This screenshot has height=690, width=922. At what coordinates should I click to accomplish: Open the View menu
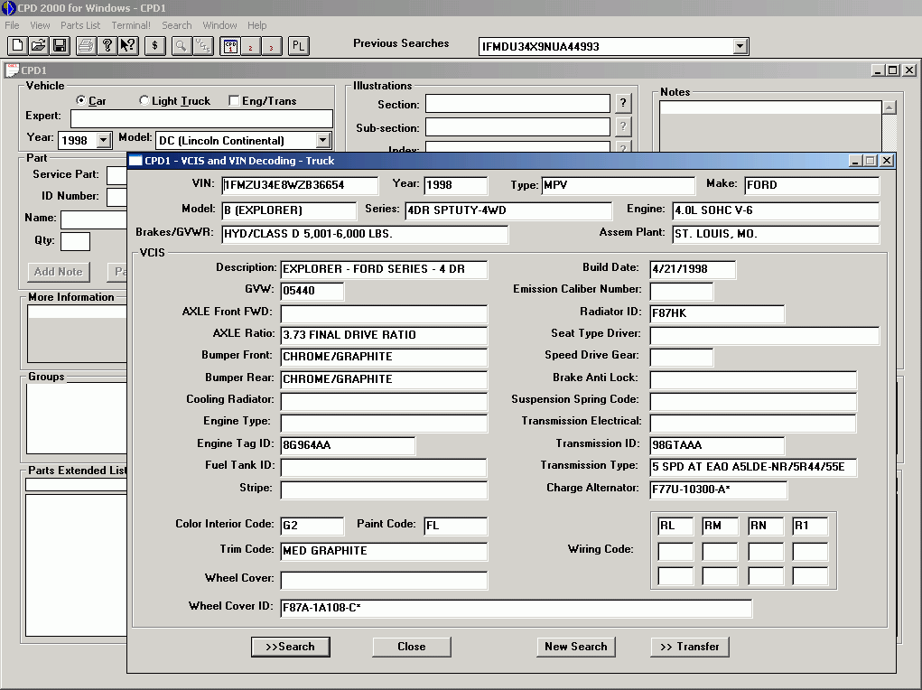(x=40, y=25)
